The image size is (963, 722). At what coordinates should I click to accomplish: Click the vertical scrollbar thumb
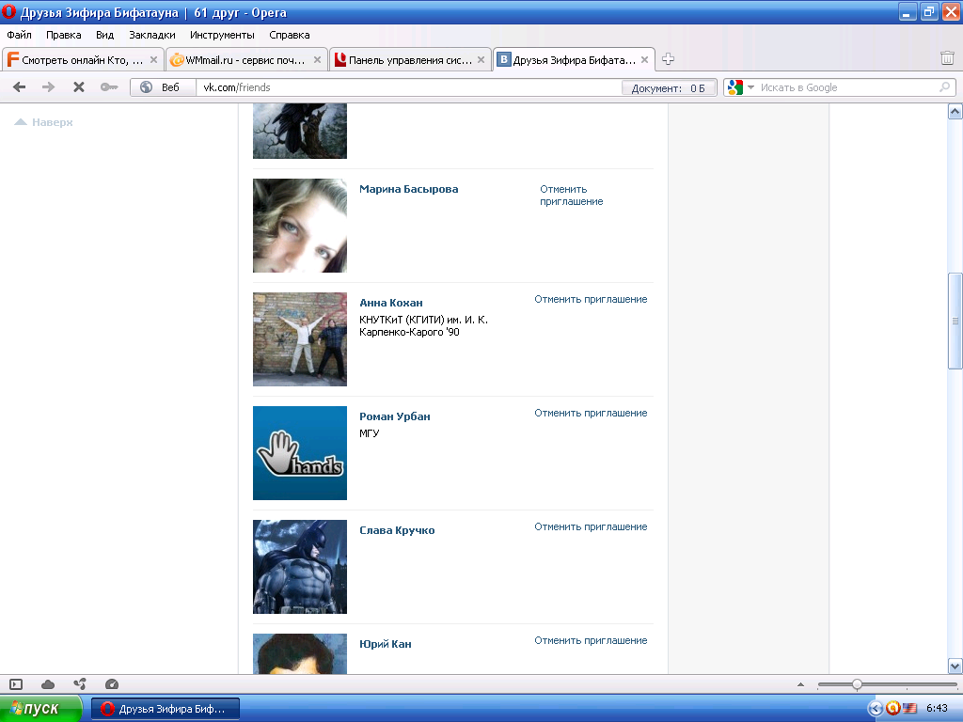955,321
